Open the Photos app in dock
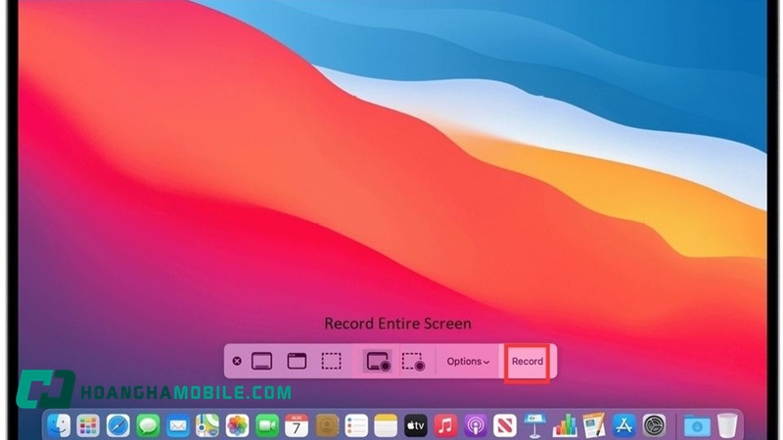The height and width of the screenshot is (440, 783). click(237, 425)
